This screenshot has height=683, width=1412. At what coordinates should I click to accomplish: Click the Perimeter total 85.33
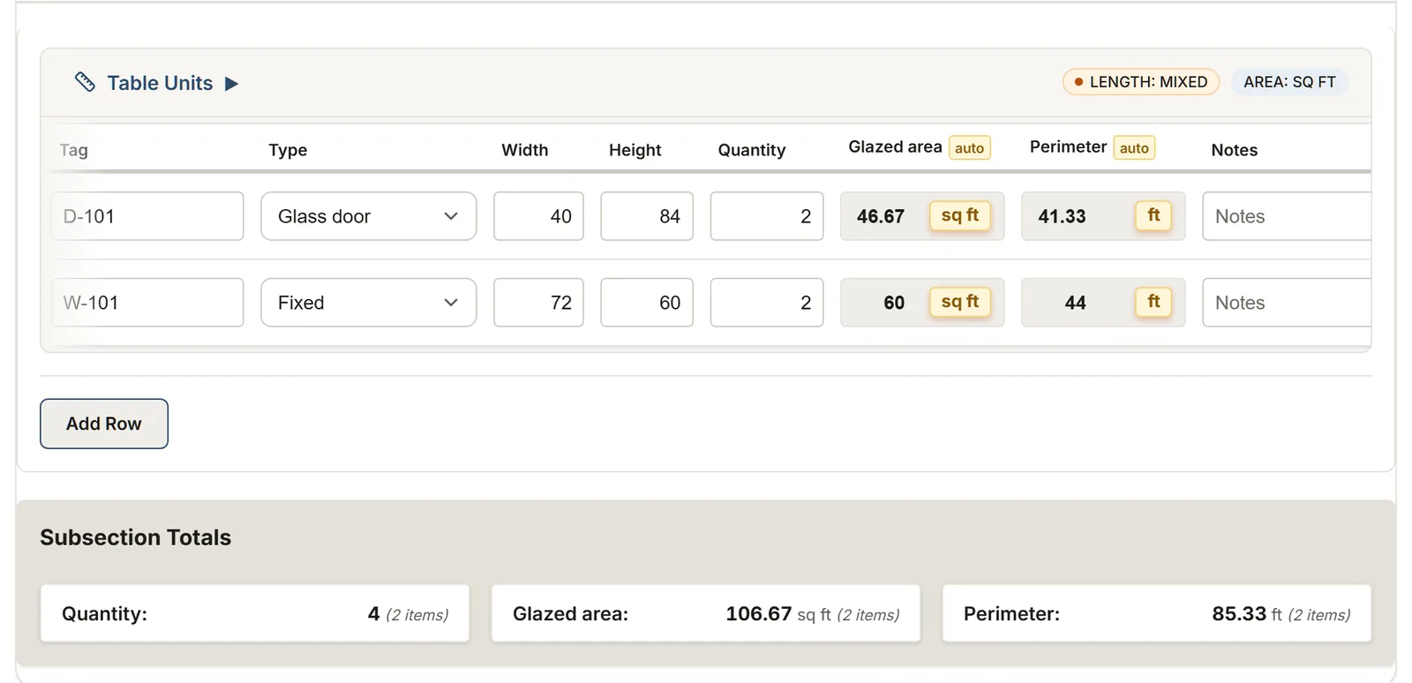1239,613
